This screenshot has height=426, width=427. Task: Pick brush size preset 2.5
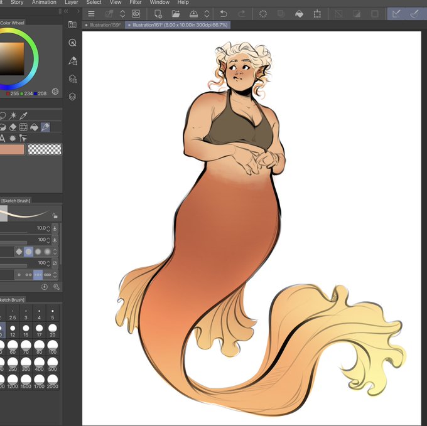click(13, 313)
